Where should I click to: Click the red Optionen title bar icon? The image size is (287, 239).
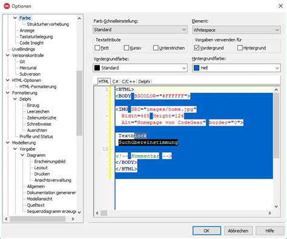[7, 6]
